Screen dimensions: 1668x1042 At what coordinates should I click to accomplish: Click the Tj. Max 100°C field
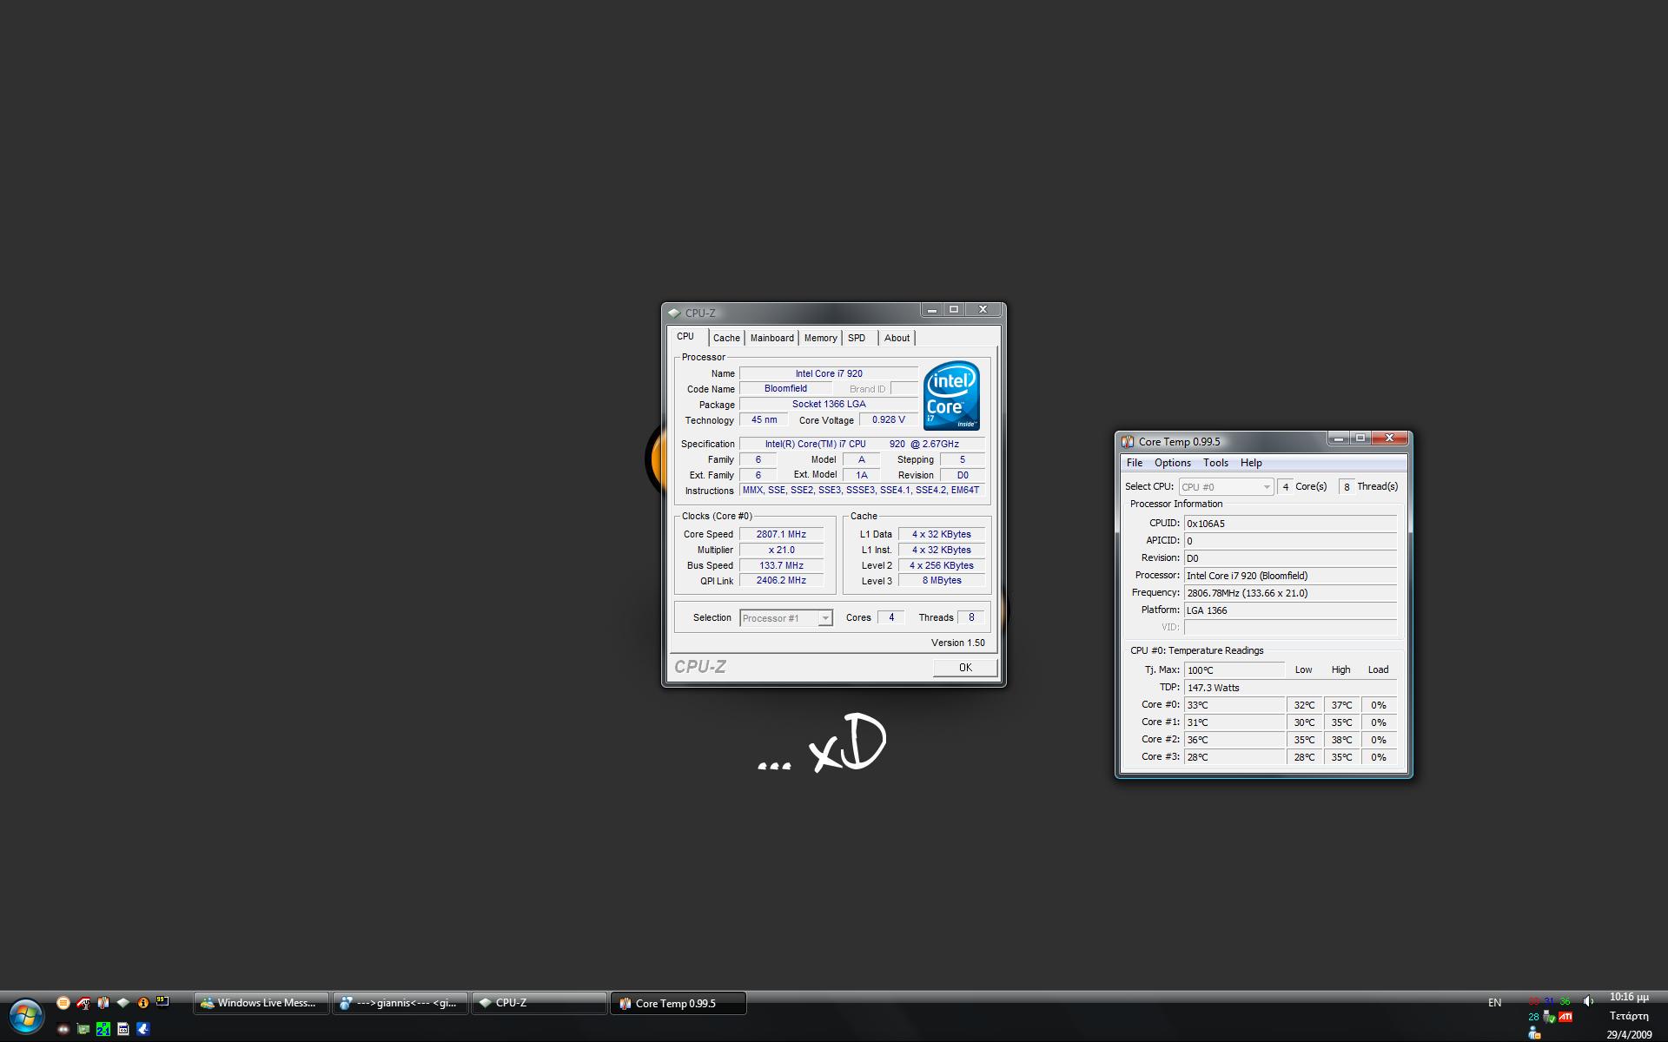tap(1234, 670)
